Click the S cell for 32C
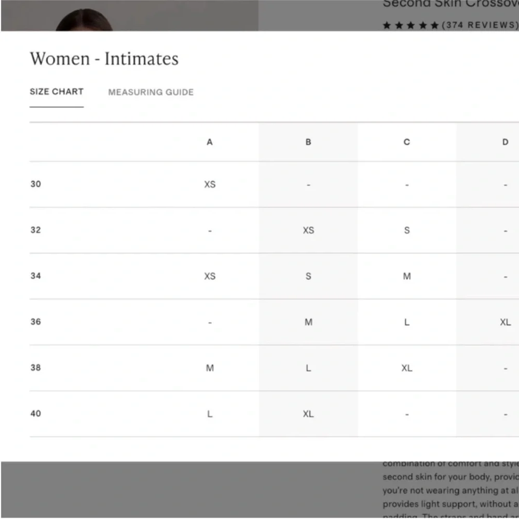This screenshot has height=519, width=519. [407, 230]
